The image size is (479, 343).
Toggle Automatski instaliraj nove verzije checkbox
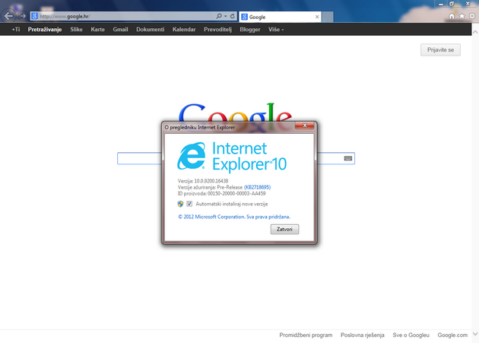coord(189,204)
